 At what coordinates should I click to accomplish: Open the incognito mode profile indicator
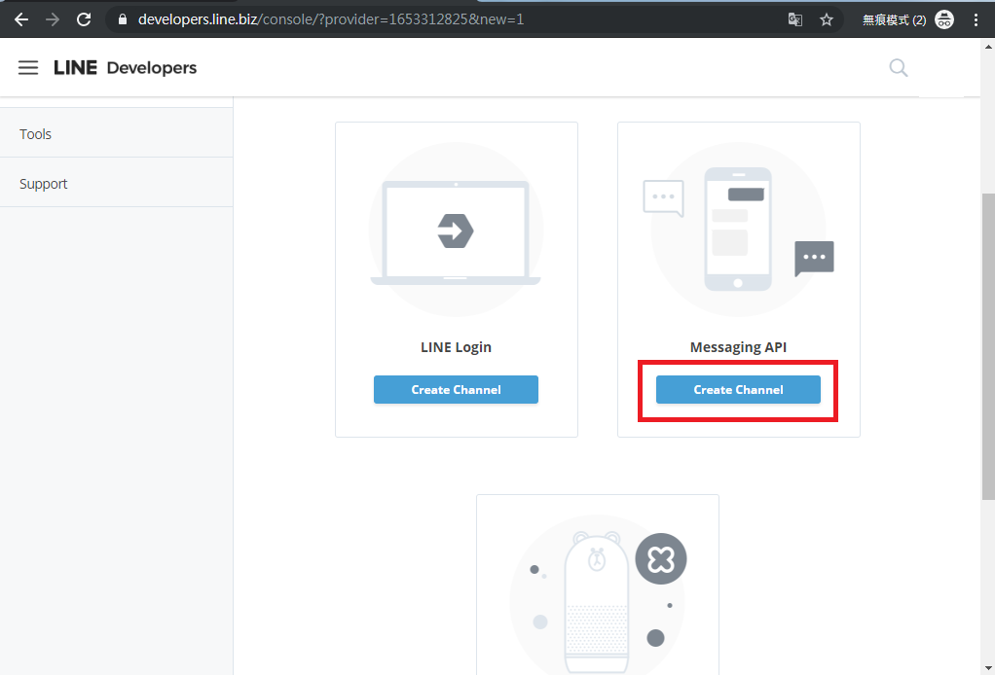click(908, 19)
